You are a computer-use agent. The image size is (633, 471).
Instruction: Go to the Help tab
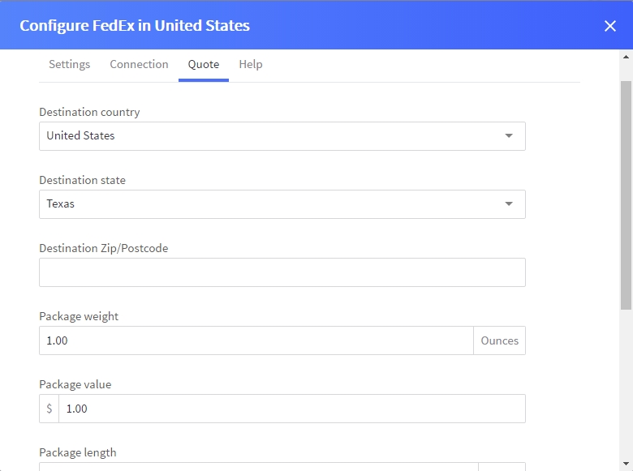[251, 64]
